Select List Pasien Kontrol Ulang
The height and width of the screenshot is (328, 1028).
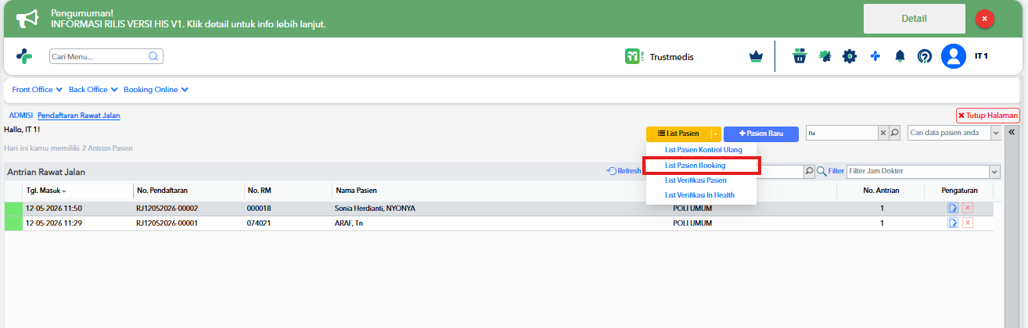pos(703,149)
